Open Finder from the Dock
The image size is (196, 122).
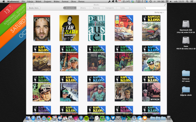pyautogui.click(x=28, y=118)
